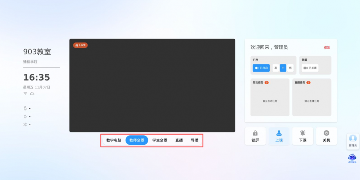Screen dimensions: 360x180
Task: Click the dark live video preview
Action: (x=152, y=86)
